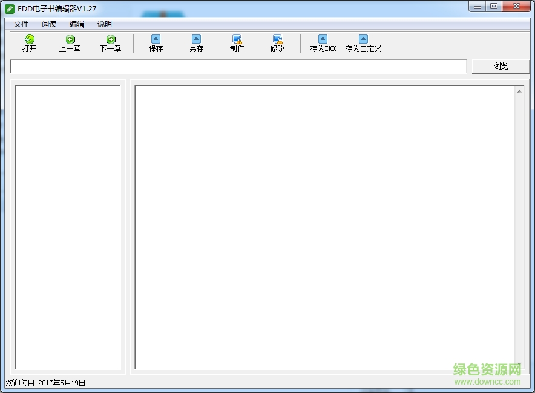
Task: Open the 阅读 menu
Action: [49, 24]
